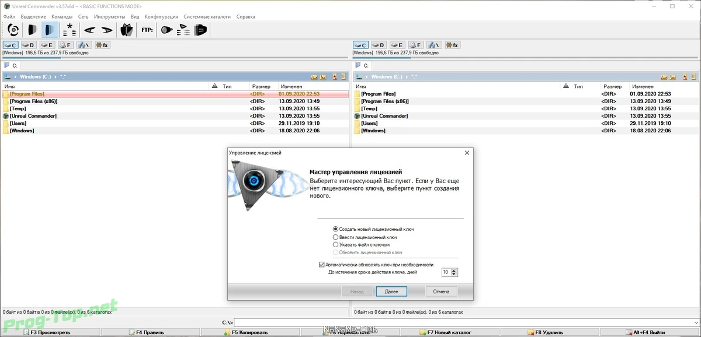The height and width of the screenshot is (337, 701).
Task: Open the network \ button in the left drive bar
Action: tap(83, 45)
